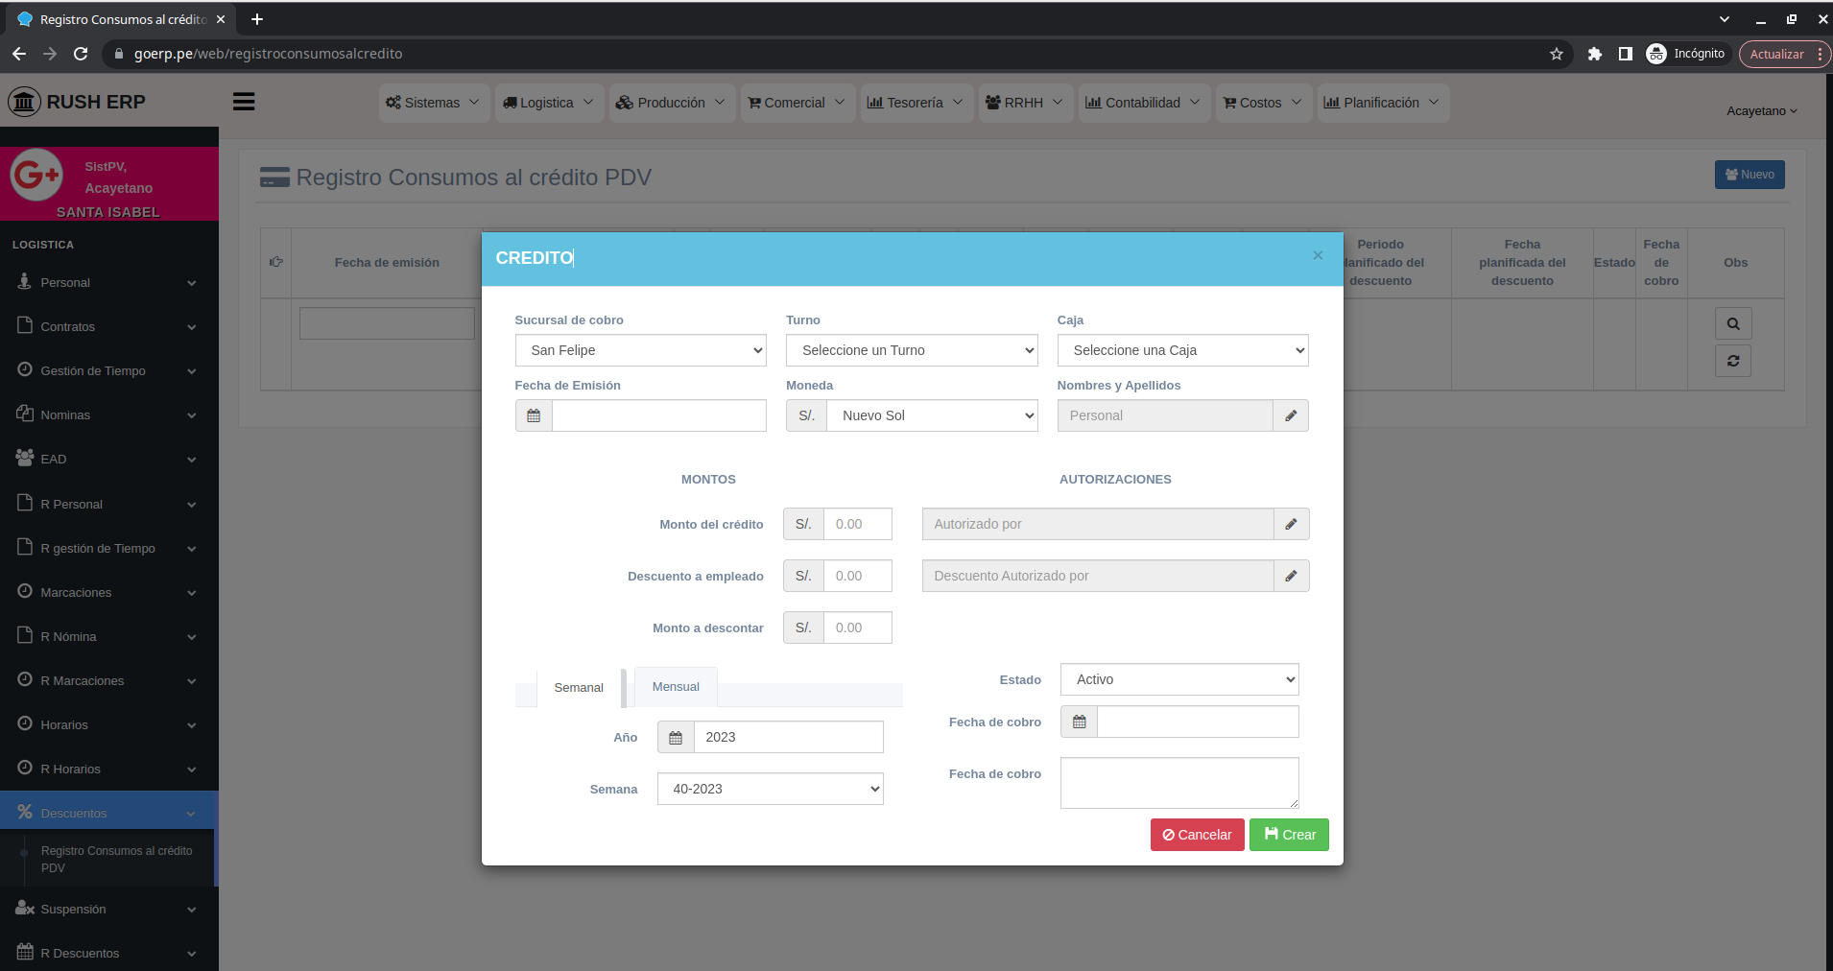Image resolution: width=1833 pixels, height=971 pixels.
Task: Switch to the Mensual tab
Action: (x=676, y=687)
